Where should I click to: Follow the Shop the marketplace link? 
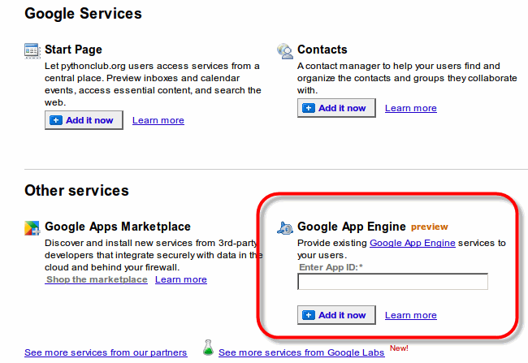(x=97, y=279)
